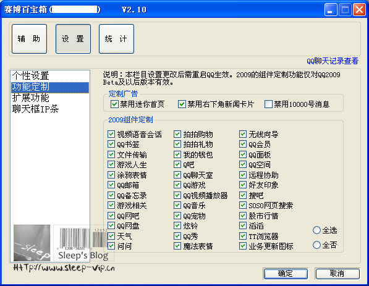
Task: Toggle QQ面板 checkbox
Action: click(x=243, y=154)
